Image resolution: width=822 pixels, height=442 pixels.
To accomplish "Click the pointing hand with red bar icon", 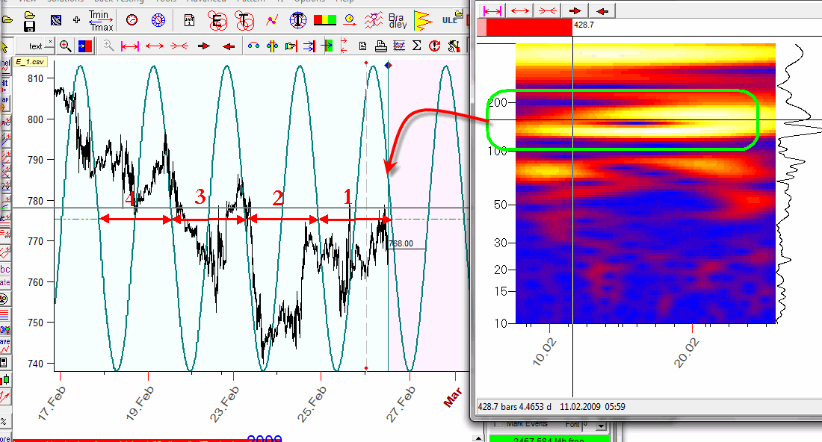I will click(x=291, y=46).
